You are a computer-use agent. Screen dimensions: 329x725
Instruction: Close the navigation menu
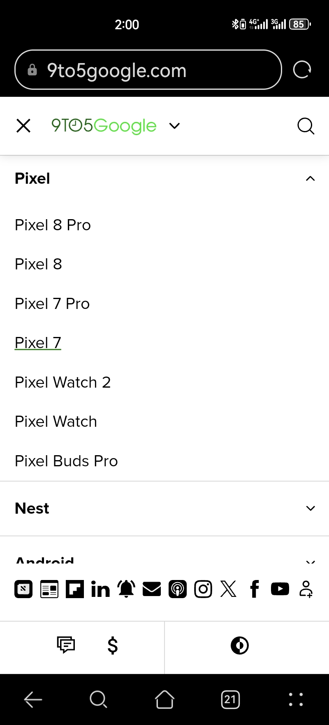pos(23,126)
